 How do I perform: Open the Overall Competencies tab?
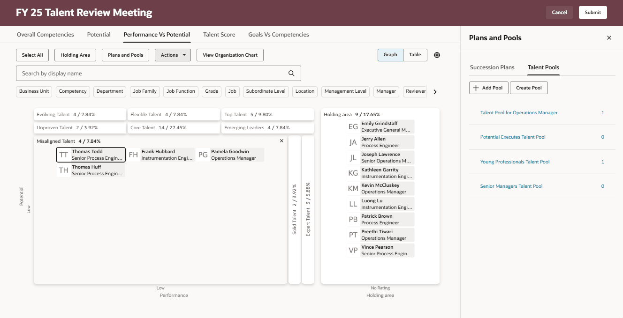[x=46, y=35]
